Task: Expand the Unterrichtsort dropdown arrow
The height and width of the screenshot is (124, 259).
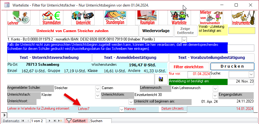Action: (131, 102)
